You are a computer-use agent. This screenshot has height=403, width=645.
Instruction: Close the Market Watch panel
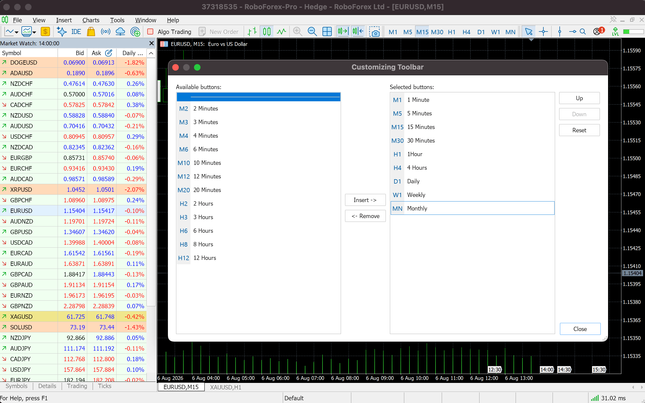(x=152, y=43)
